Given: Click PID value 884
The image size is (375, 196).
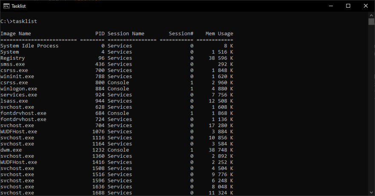Looking at the screenshot, I should pos(100,89).
